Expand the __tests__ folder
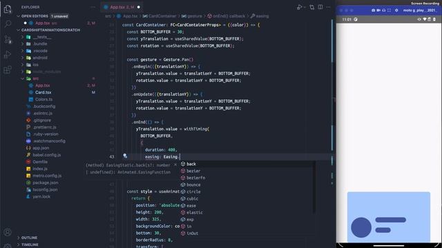The height and width of the screenshot is (248, 442). pyautogui.click(x=23, y=37)
